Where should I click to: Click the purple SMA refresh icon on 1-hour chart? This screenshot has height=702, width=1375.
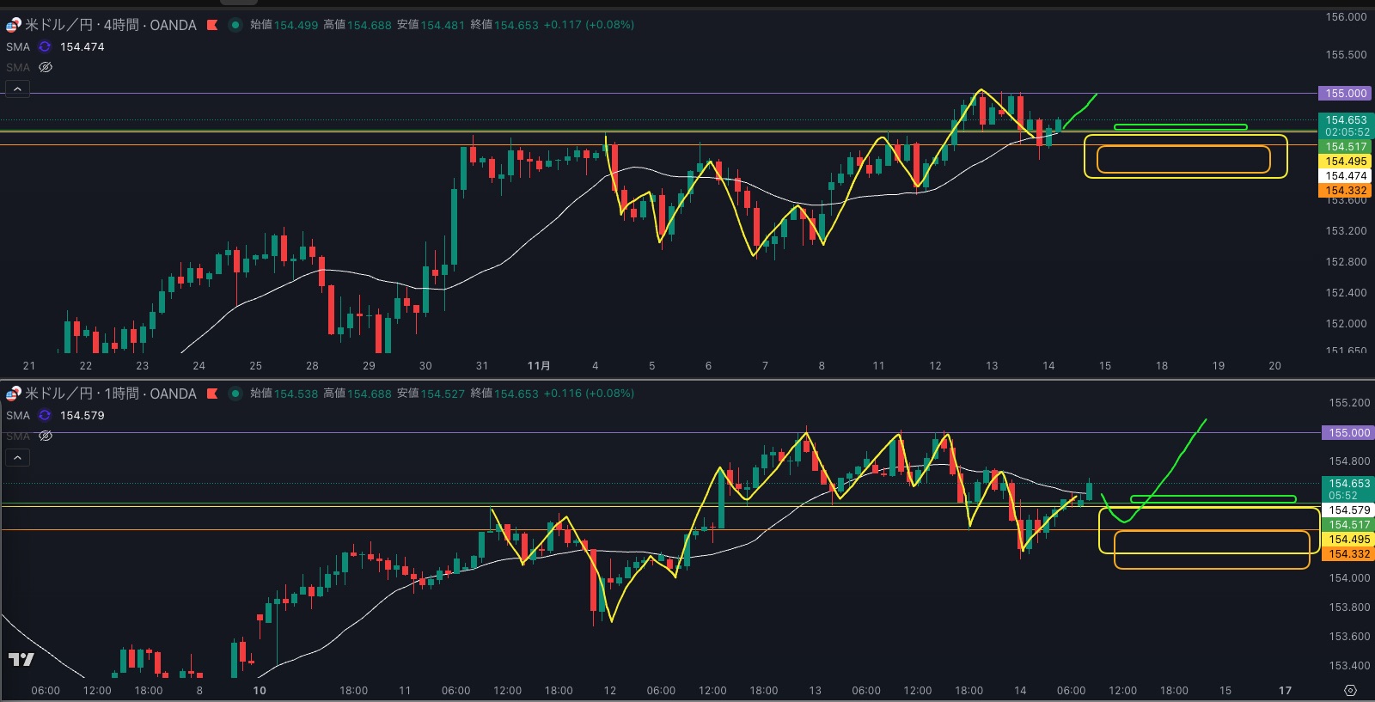point(45,416)
